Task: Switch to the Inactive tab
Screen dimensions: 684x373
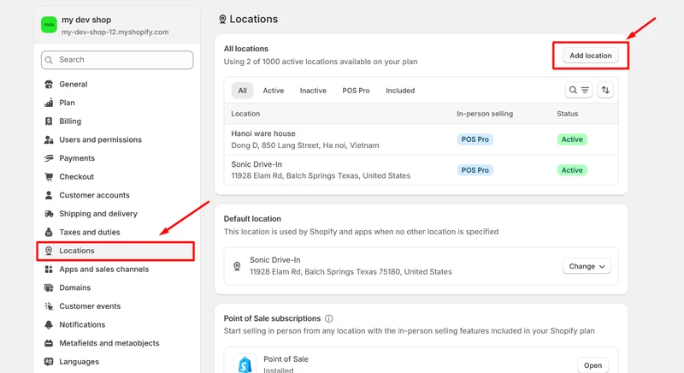Action: (x=313, y=91)
